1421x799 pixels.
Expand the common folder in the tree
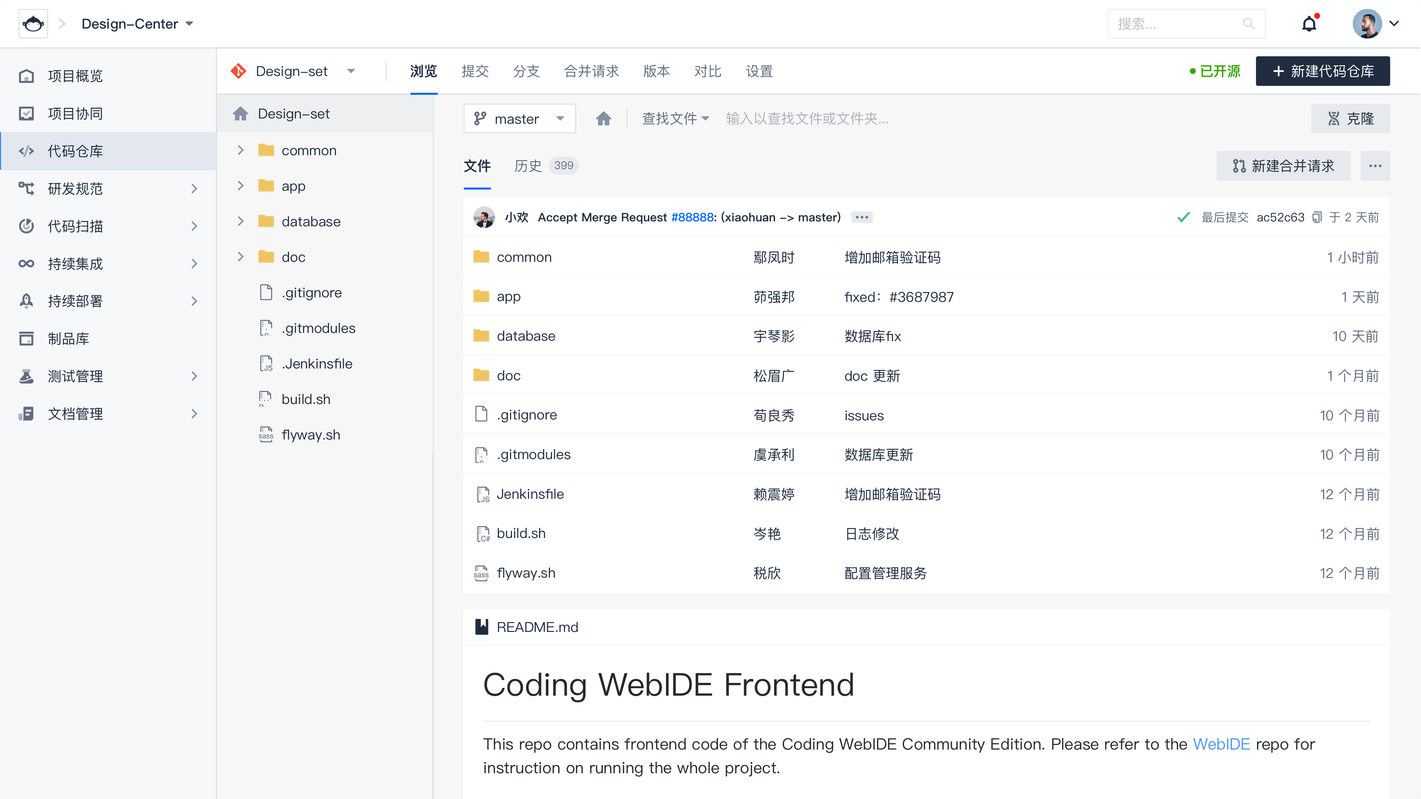(x=241, y=150)
